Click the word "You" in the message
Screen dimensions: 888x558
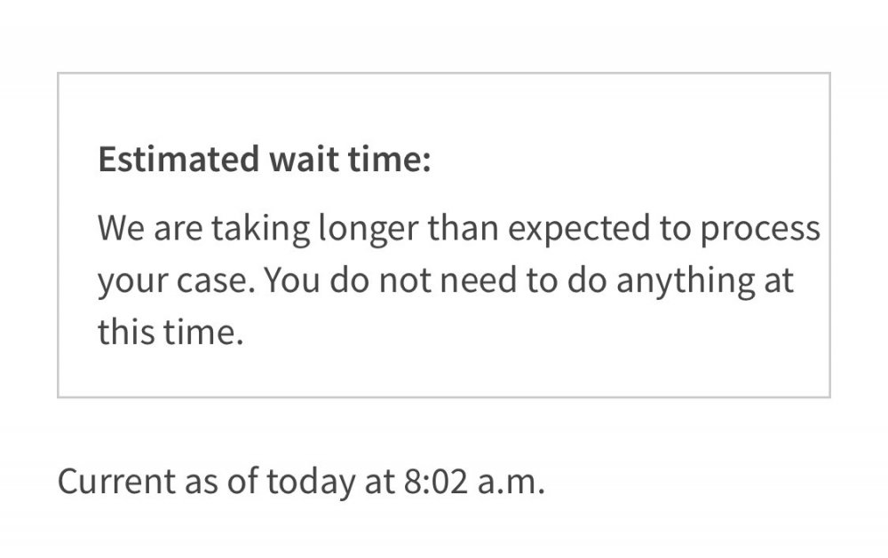(x=291, y=280)
